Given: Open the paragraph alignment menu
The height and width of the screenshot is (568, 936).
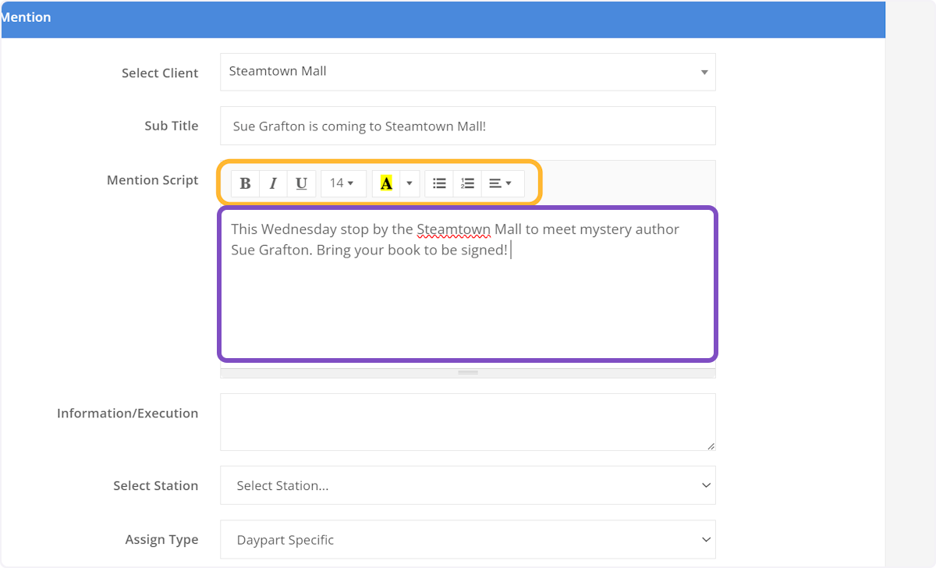Looking at the screenshot, I should [500, 183].
